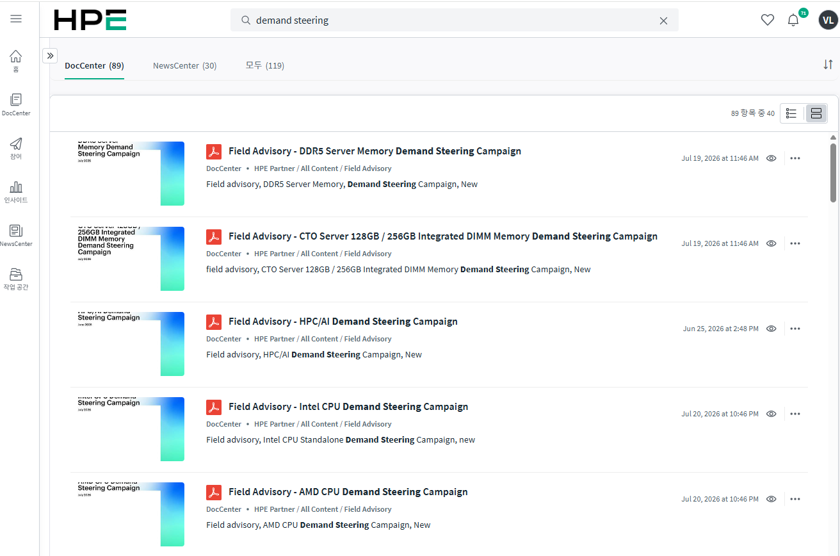Preview CTO Server 128GB advisory via eye icon

771,243
